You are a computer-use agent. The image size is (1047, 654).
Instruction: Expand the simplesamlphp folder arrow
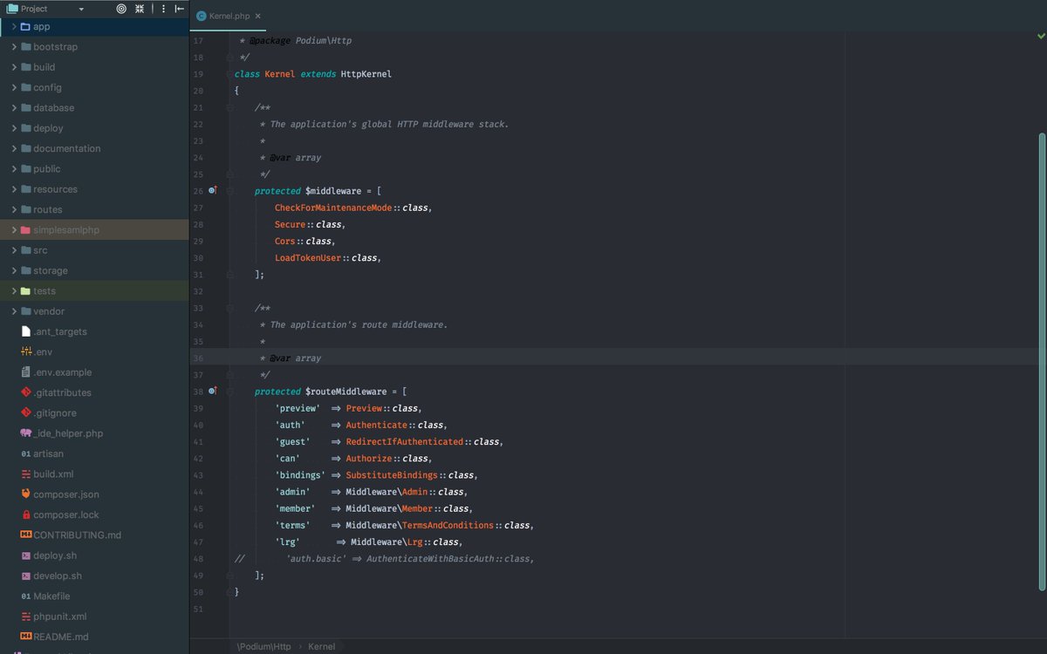(15, 229)
